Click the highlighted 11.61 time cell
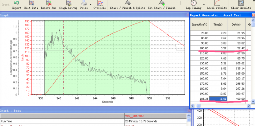This screenshot has width=255, height=126. point(218,99)
